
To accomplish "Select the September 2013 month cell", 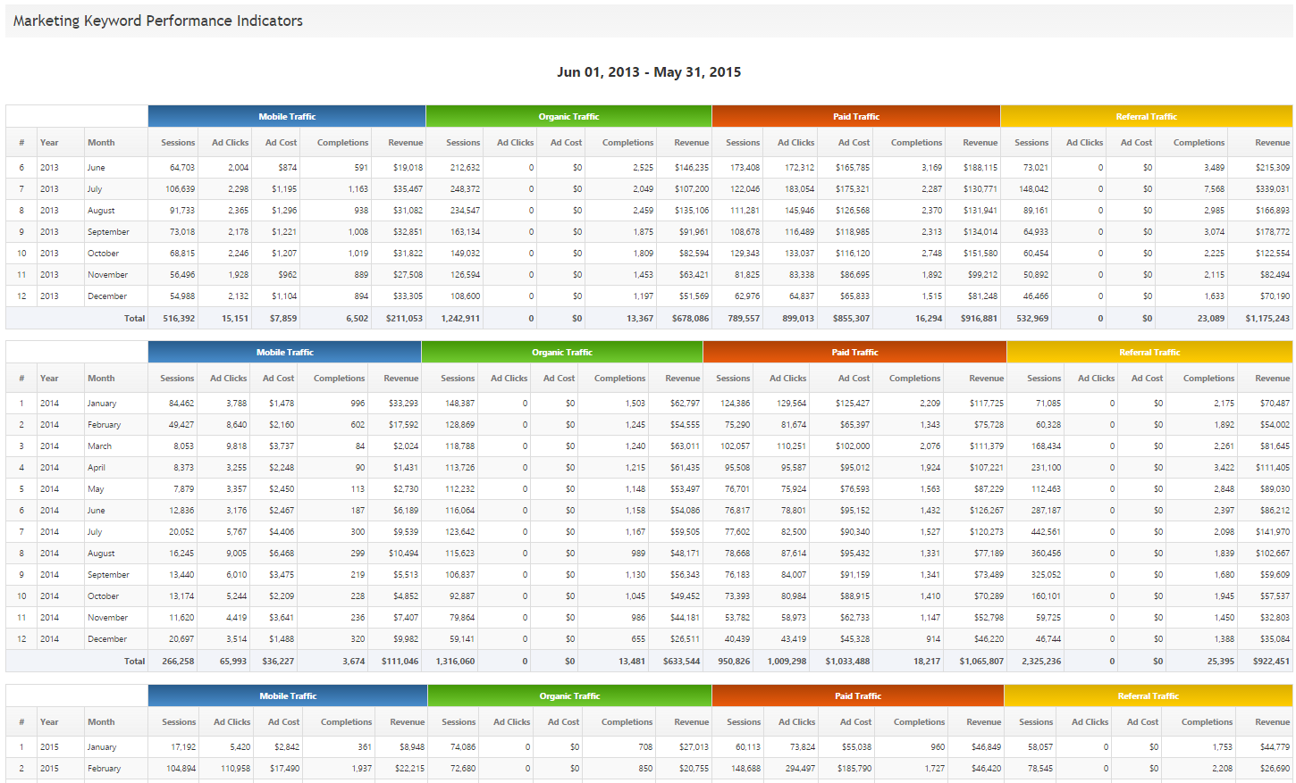I will tap(108, 232).
